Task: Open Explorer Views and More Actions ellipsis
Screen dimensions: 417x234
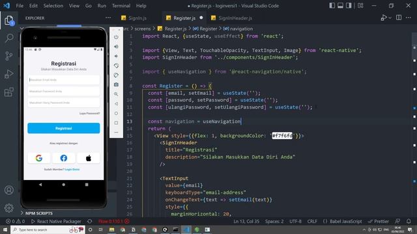Action: click(x=108, y=18)
